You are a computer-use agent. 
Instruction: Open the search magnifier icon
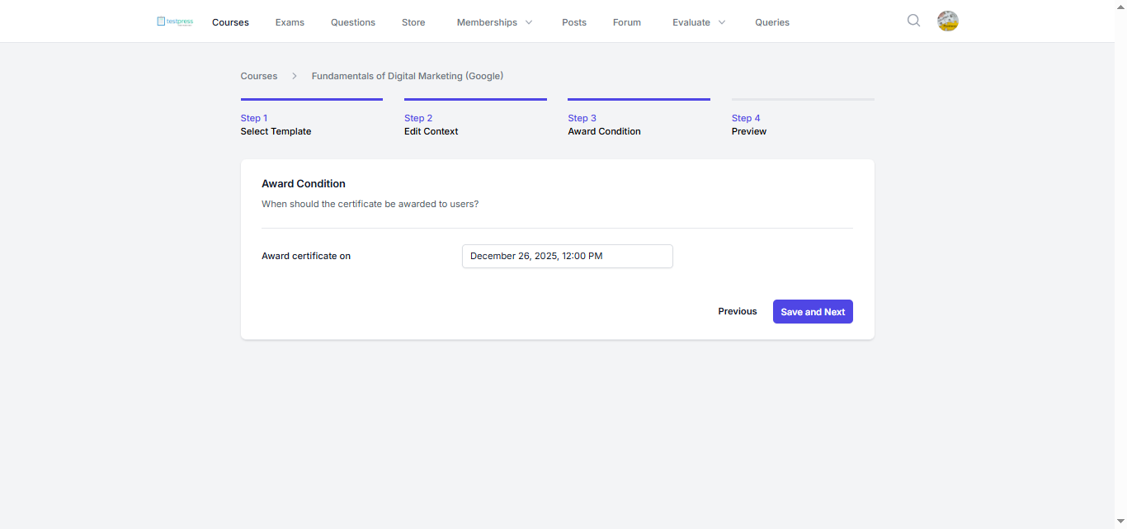click(x=913, y=21)
